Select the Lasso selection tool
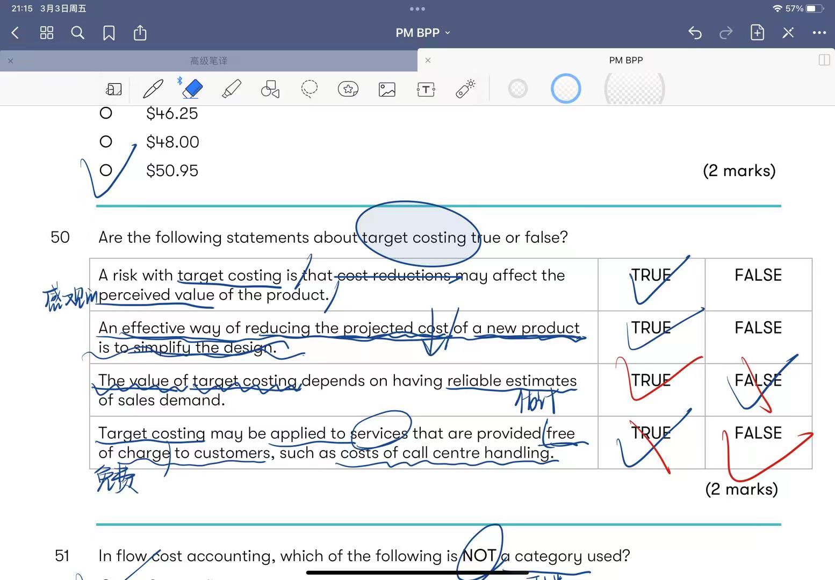Image resolution: width=835 pixels, height=580 pixels. point(309,89)
